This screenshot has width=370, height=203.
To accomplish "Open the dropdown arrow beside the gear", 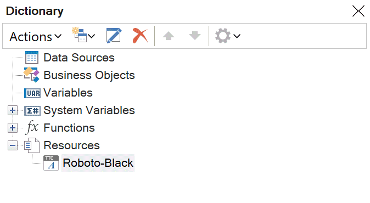I will pos(237,36).
